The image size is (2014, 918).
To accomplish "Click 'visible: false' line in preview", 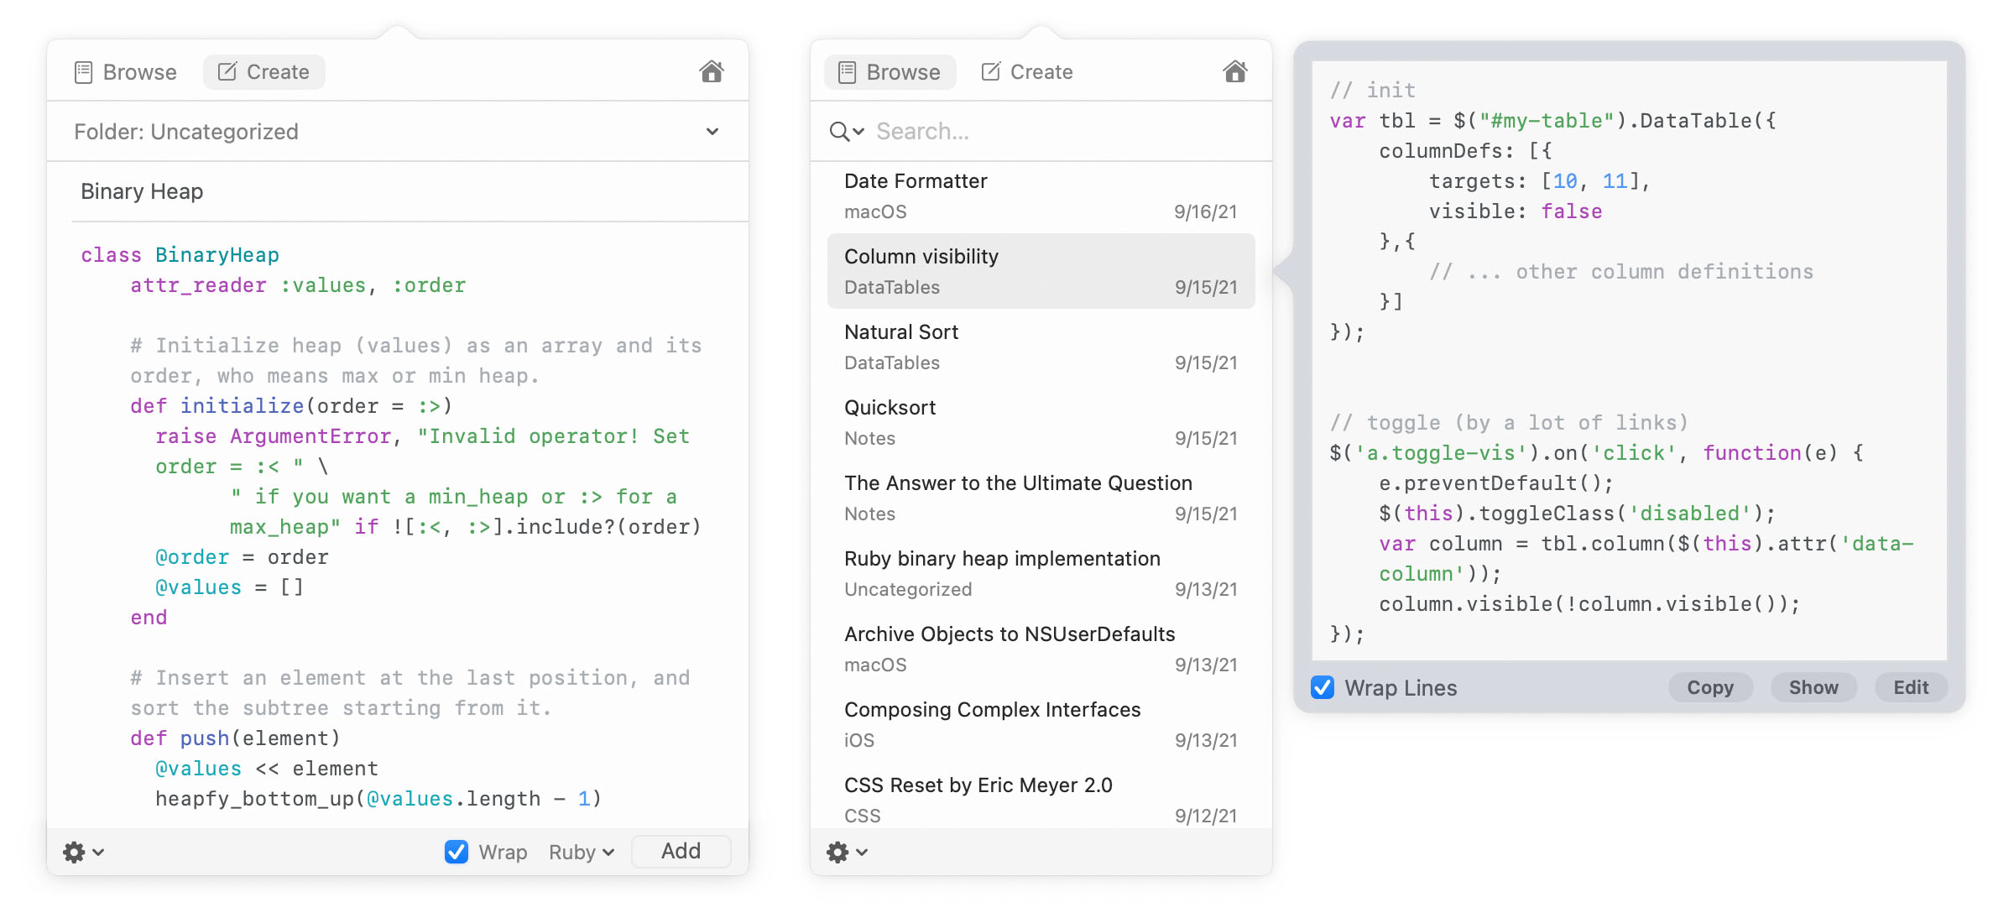I will [x=1516, y=211].
